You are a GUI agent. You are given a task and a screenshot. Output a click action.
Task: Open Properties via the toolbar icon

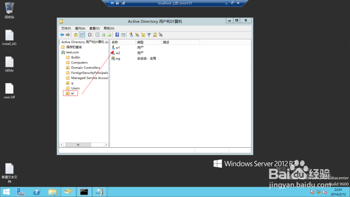(97, 35)
